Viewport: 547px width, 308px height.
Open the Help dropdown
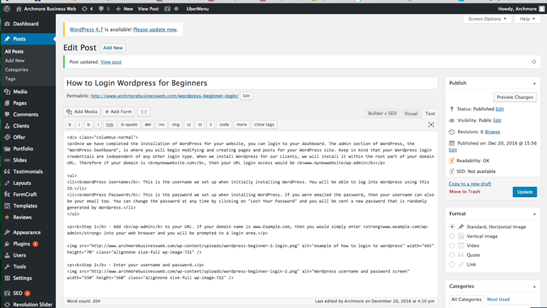527,19
